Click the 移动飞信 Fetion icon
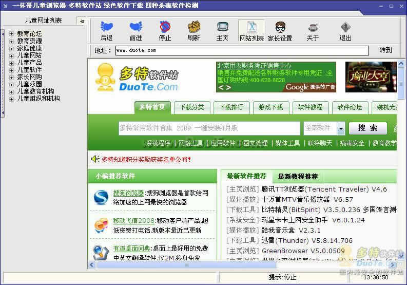The width and height of the screenshot is (407, 285). 101,225
